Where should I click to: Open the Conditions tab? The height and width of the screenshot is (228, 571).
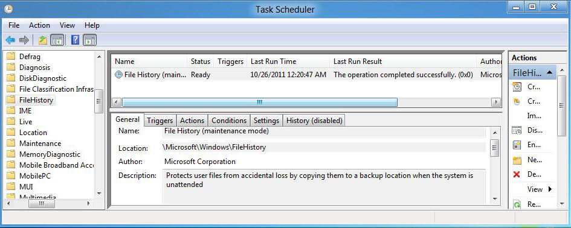[x=228, y=121]
